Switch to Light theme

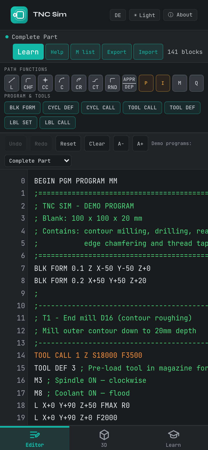click(145, 15)
